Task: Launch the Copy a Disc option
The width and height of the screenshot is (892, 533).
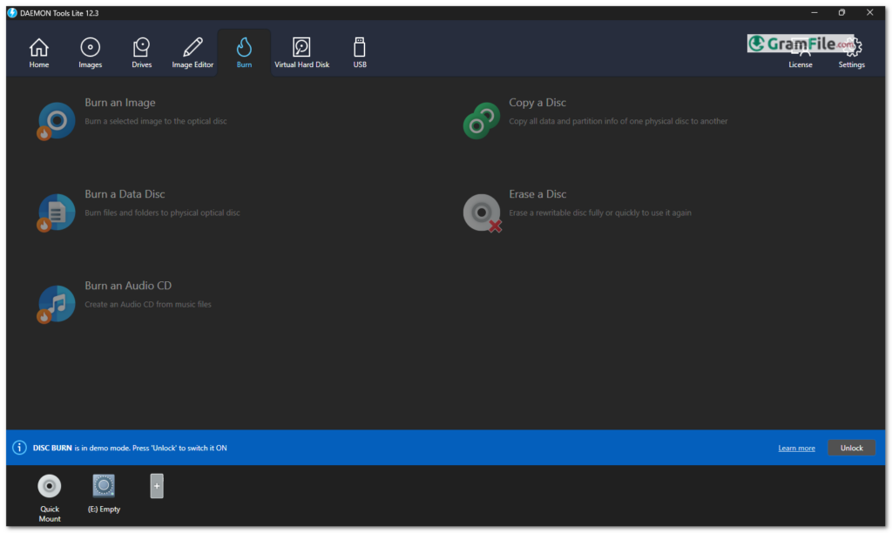Action: (x=482, y=121)
